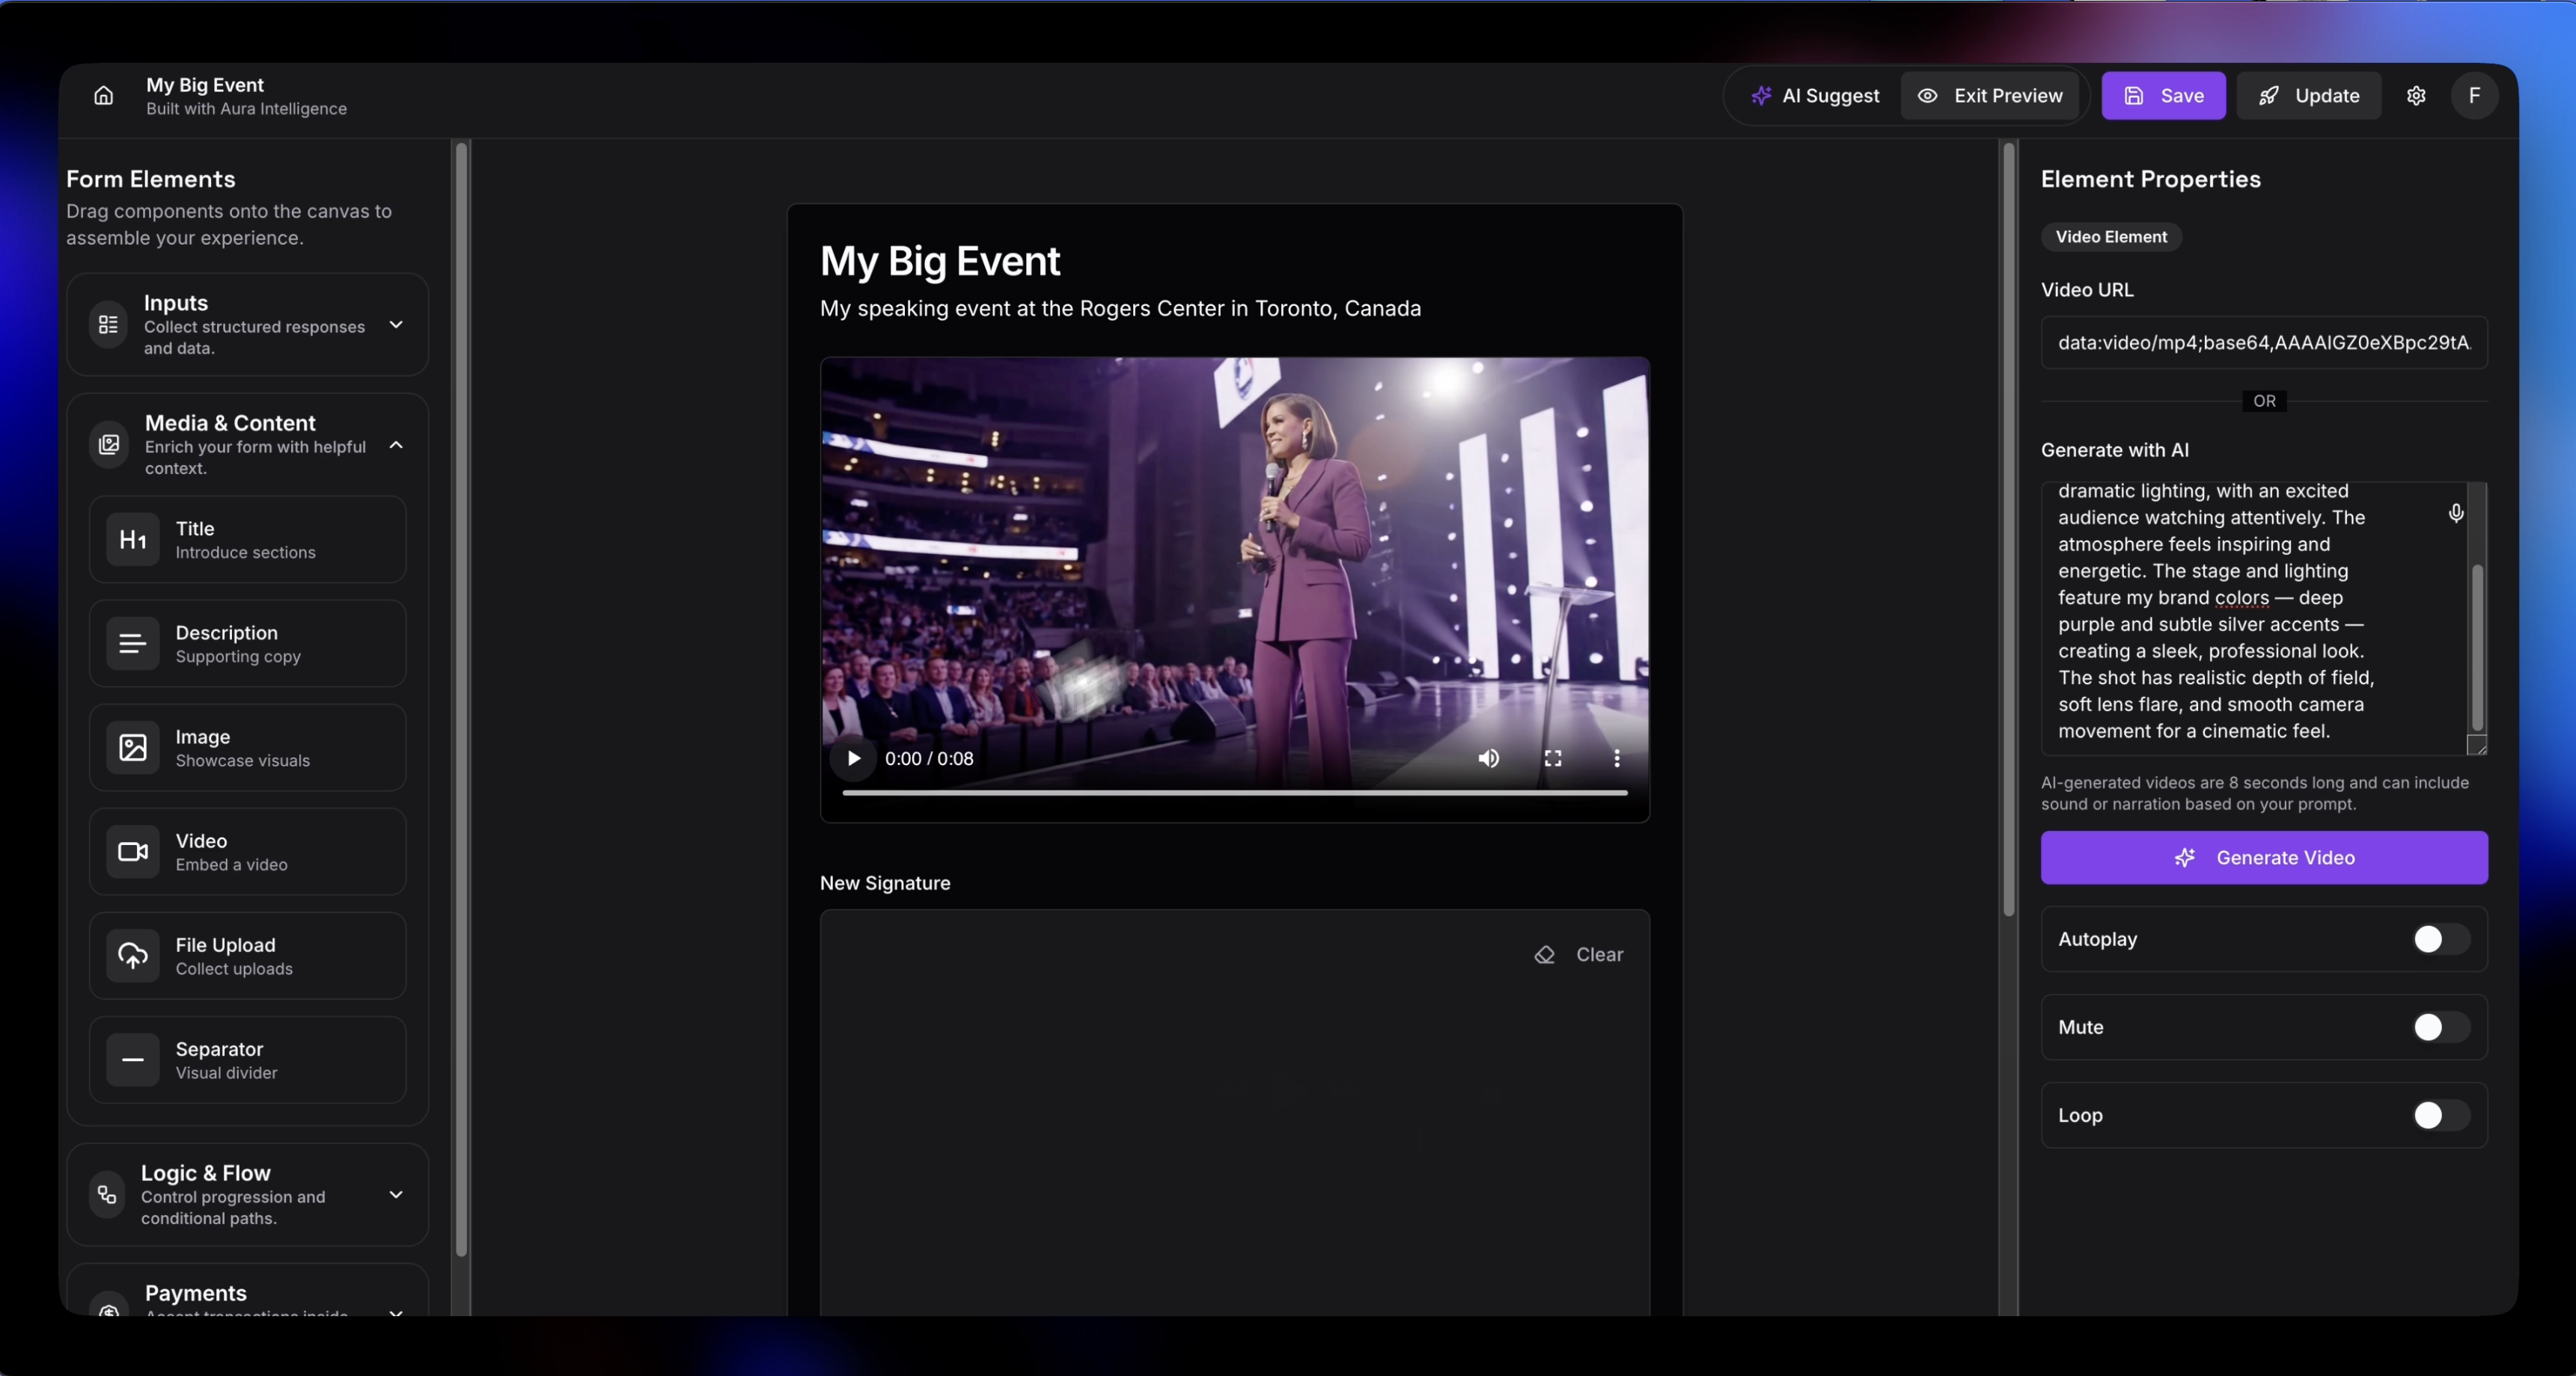Select the Video element card

pyautogui.click(x=248, y=851)
